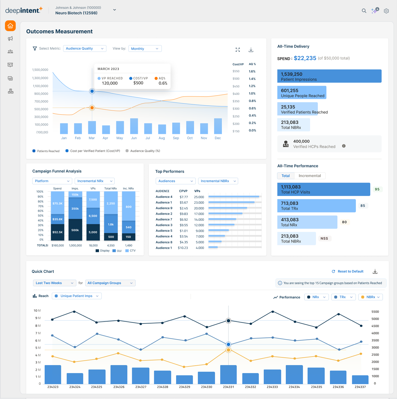This screenshot has height=399, width=397.
Task: Select the Total performance tab
Action: click(286, 176)
